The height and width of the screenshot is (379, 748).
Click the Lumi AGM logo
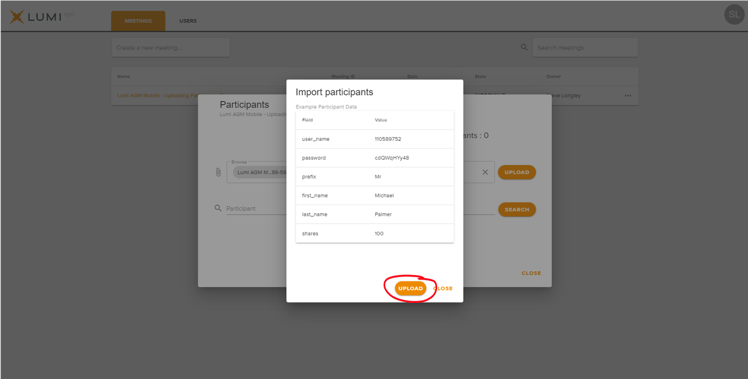42,17
